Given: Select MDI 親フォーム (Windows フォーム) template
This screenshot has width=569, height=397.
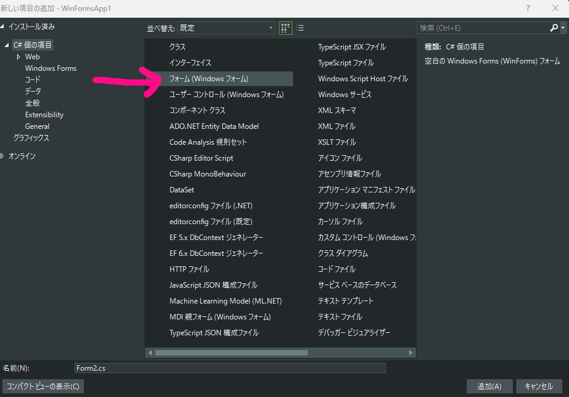Looking at the screenshot, I should pyautogui.click(x=219, y=317).
